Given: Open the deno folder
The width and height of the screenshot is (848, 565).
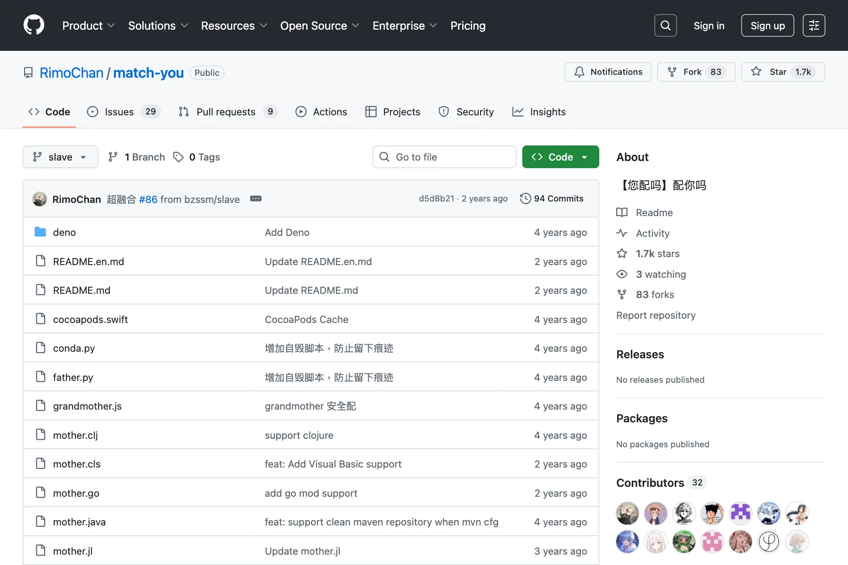Looking at the screenshot, I should click(x=64, y=232).
